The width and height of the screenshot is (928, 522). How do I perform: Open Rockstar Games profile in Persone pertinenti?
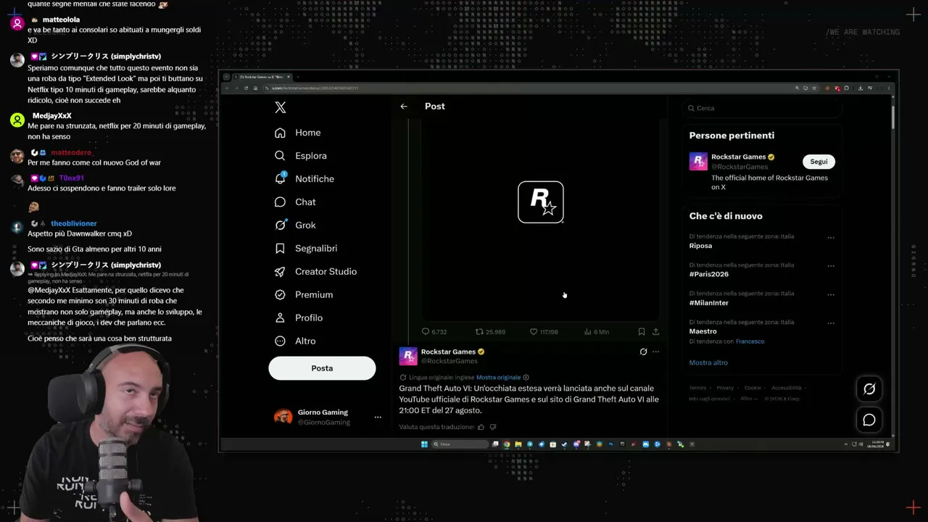coord(739,157)
